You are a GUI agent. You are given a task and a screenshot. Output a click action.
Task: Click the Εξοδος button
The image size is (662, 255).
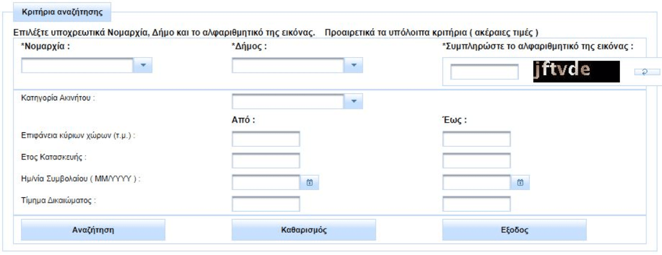point(514,230)
